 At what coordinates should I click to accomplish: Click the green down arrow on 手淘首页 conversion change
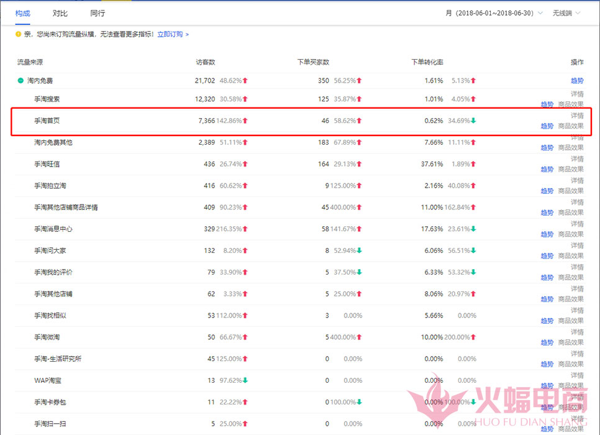[474, 120]
